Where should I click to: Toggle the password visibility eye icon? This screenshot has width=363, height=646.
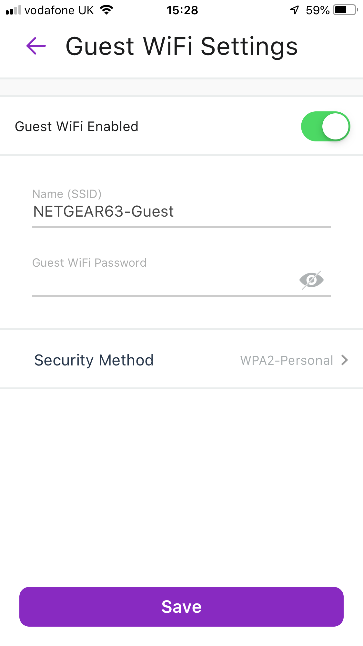[x=311, y=280]
